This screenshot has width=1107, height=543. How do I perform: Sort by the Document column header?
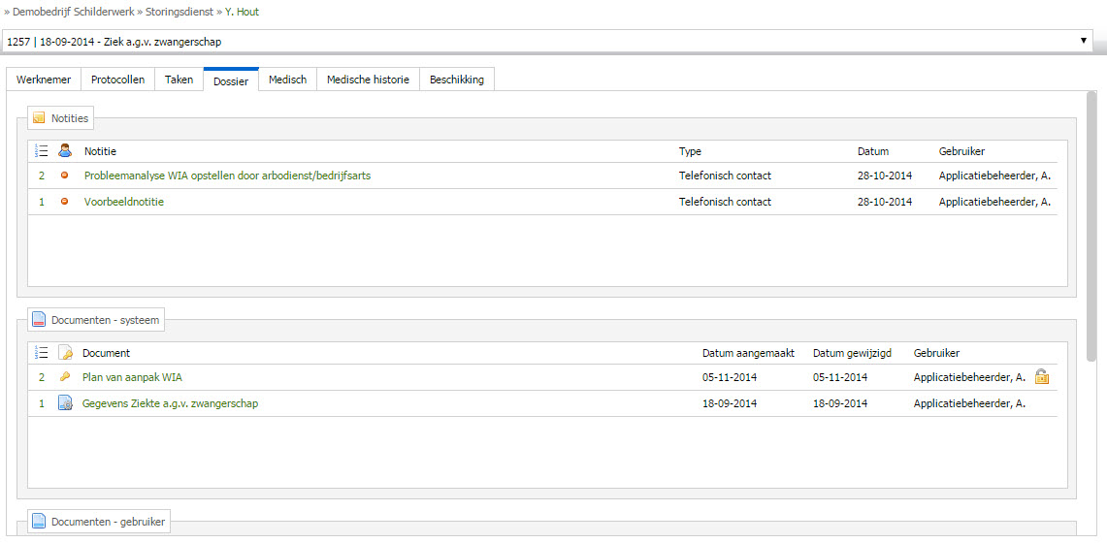pyautogui.click(x=106, y=353)
